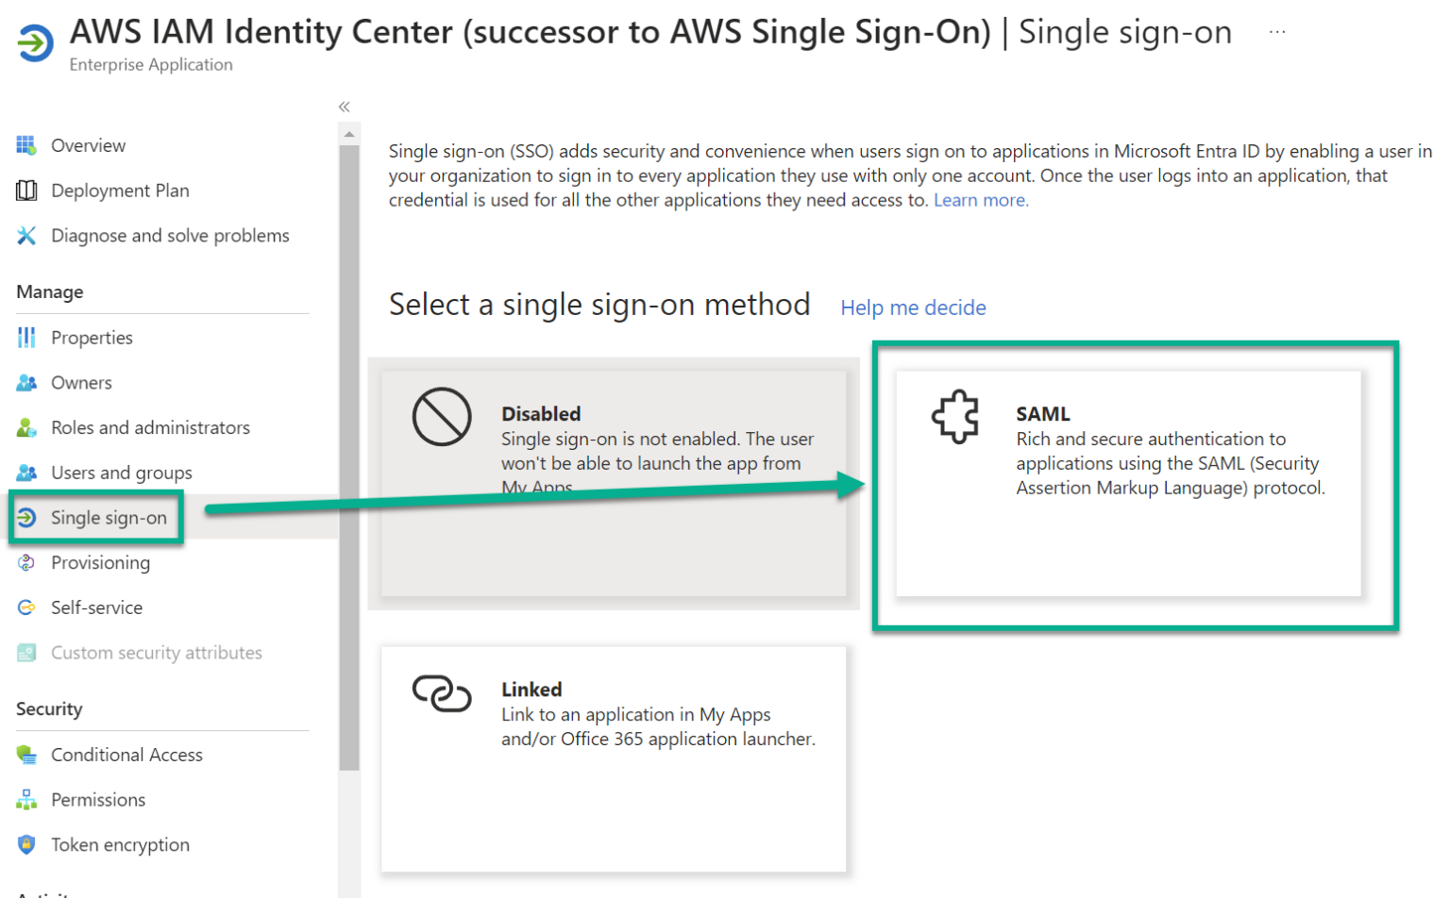Screen dimensions: 1450x898
Task: Open the Overview section
Action: (x=87, y=144)
